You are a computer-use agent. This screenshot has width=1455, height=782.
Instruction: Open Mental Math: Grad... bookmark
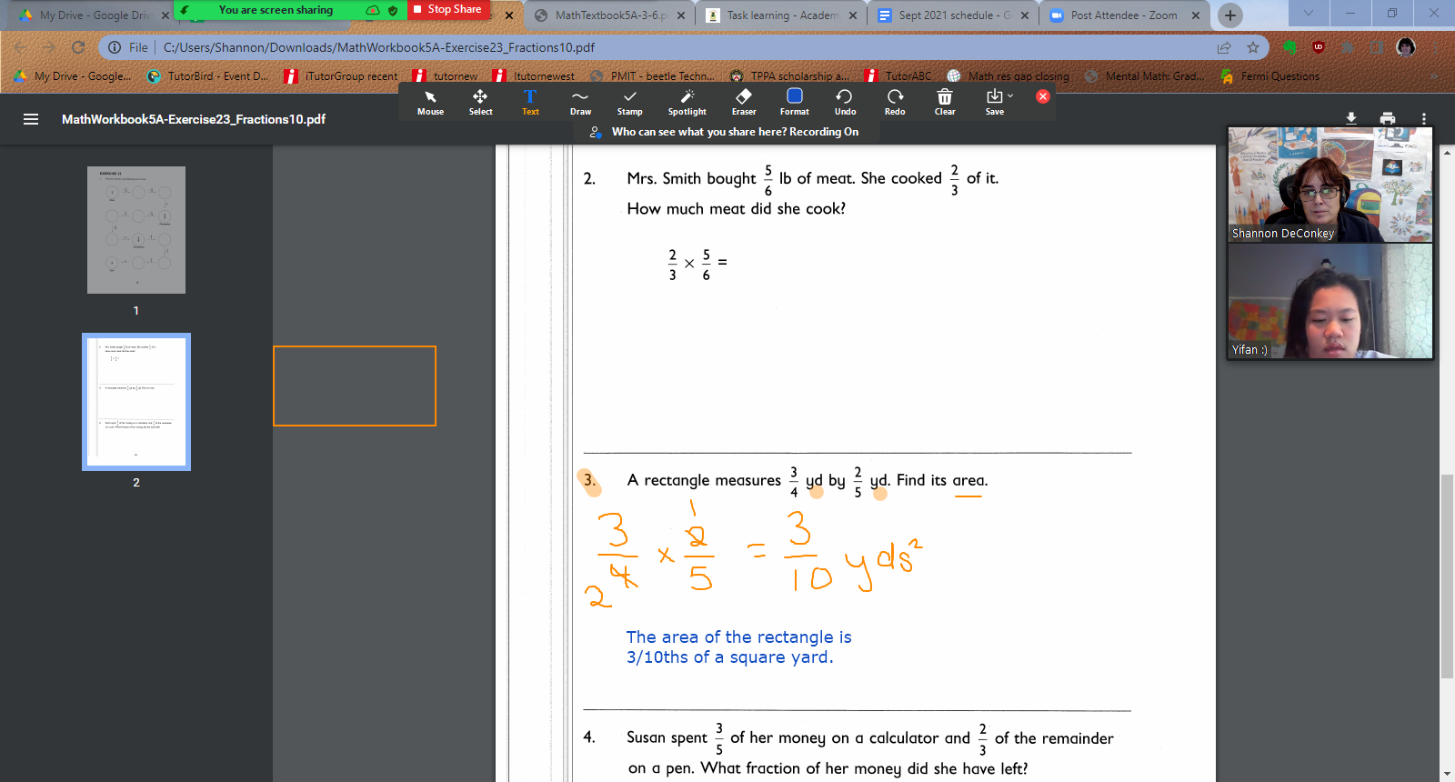[1145, 76]
